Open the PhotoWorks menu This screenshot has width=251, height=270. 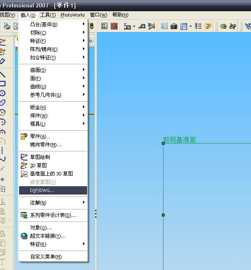pos(73,15)
